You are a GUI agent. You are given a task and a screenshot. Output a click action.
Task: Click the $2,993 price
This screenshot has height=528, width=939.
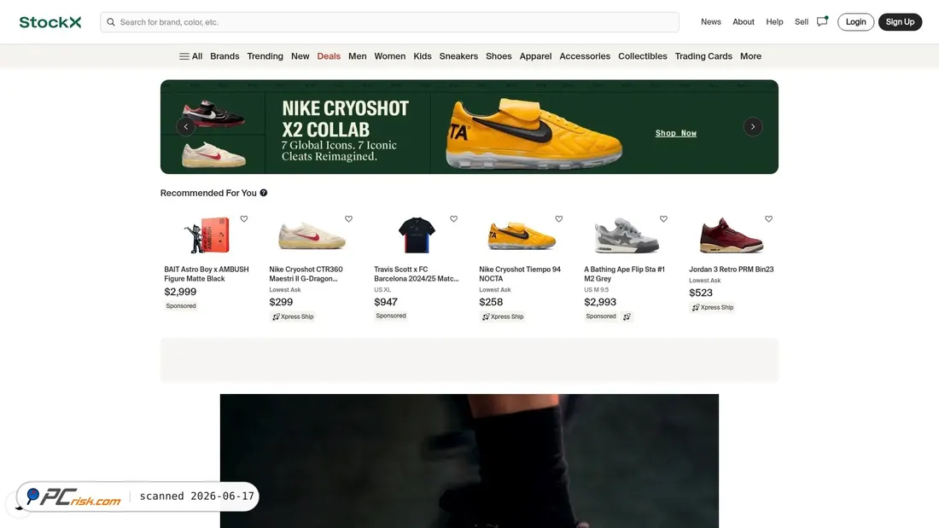coord(600,302)
